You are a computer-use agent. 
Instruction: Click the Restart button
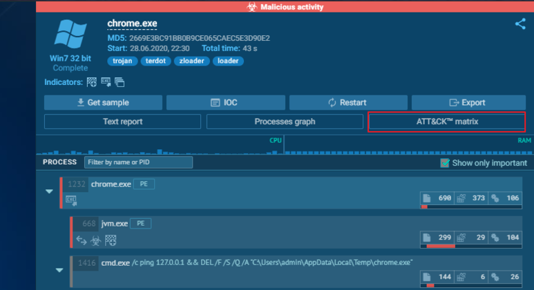[348, 102]
